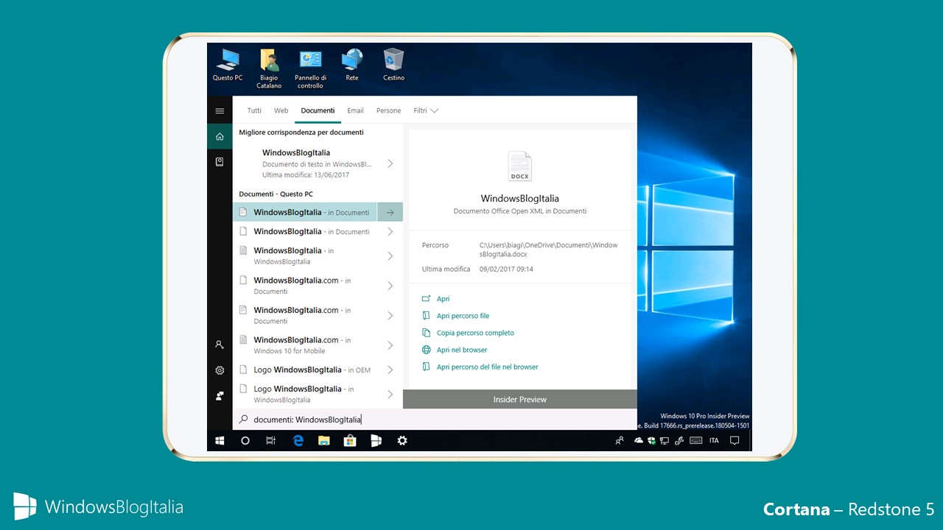The image size is (943, 530).
Task: Expand chevron for WindowsBlogItalia.com in Windows 10 for Mobile
Action: pyautogui.click(x=390, y=345)
